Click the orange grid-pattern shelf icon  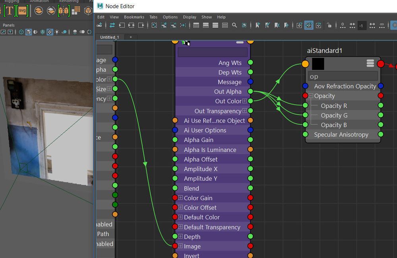tap(76, 11)
